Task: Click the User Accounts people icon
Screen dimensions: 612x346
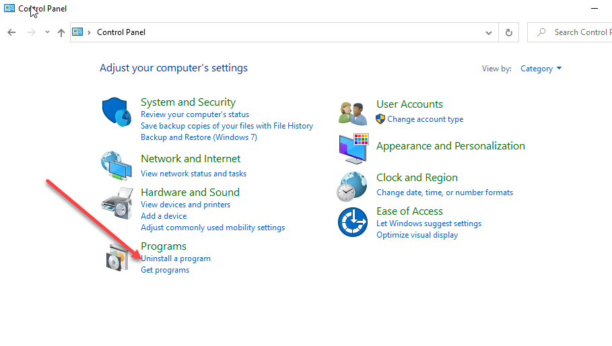Action: click(x=353, y=113)
